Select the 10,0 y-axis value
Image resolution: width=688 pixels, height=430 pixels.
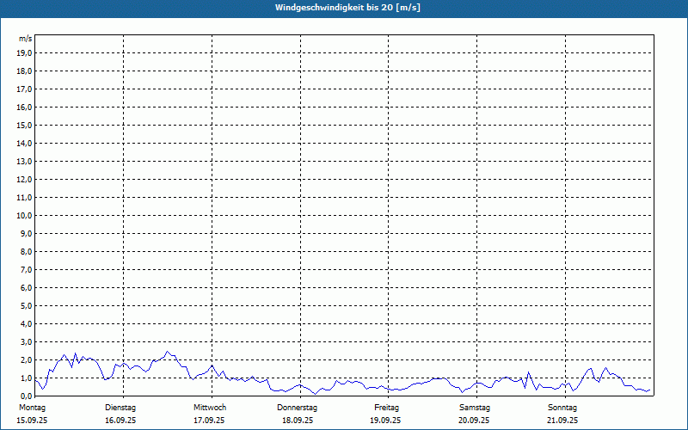pyautogui.click(x=24, y=216)
